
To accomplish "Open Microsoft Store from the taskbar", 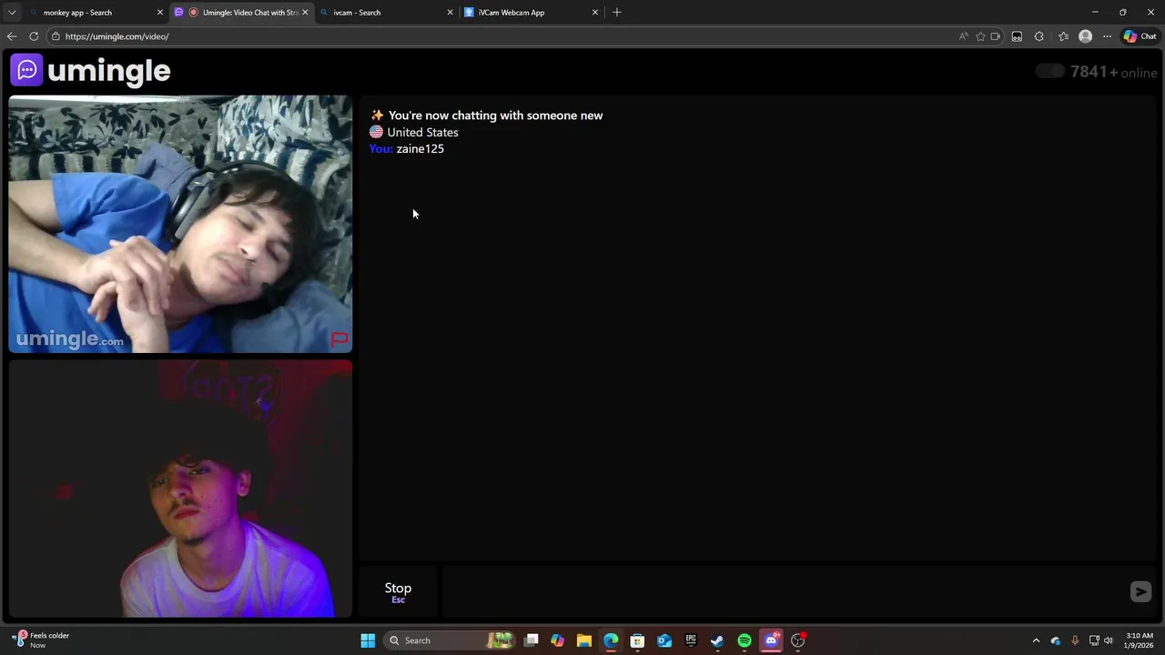I will (x=637, y=640).
